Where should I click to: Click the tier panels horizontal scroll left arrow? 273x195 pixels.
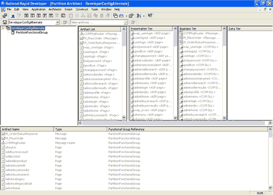click(x=80, y=123)
